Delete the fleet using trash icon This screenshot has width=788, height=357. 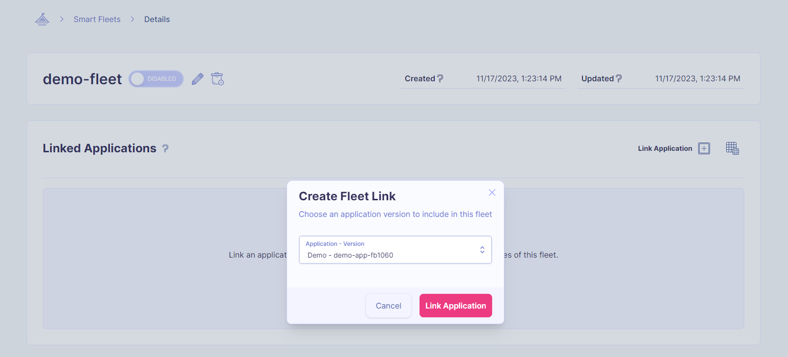[x=217, y=79]
